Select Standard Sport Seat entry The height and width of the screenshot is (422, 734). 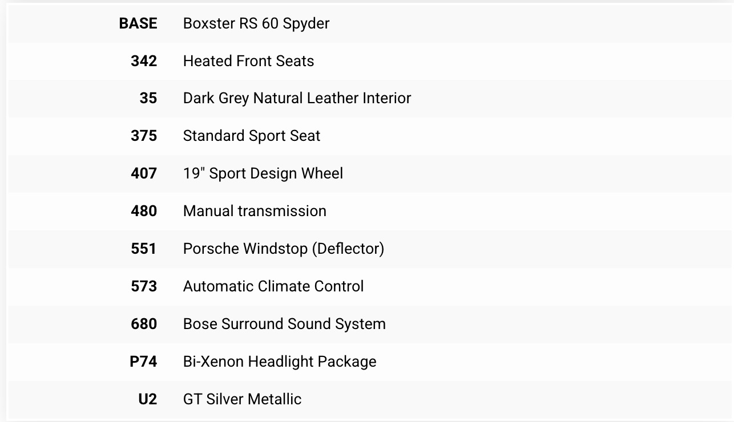point(252,136)
